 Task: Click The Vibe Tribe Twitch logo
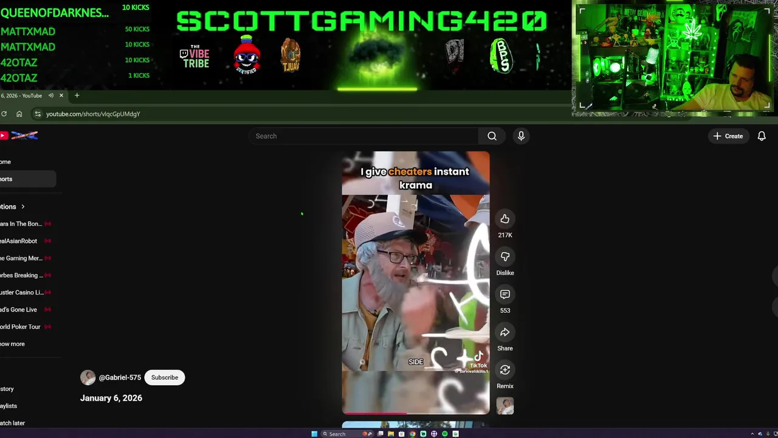194,57
